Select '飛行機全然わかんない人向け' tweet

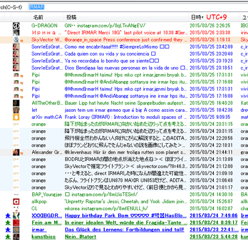(125, 138)
